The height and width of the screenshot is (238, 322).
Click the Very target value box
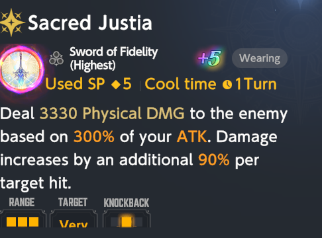(74, 219)
